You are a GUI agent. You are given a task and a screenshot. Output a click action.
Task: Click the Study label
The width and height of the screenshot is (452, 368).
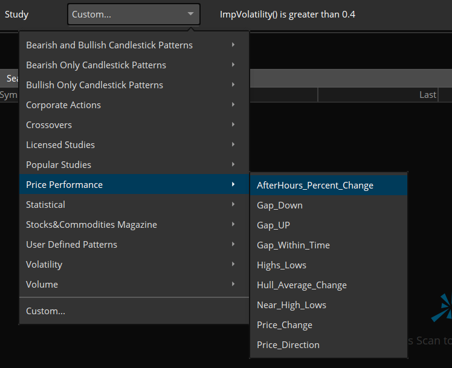(16, 15)
